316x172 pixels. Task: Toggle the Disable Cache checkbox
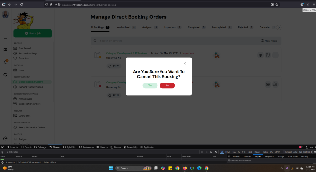pyautogui.click(x=284, y=152)
